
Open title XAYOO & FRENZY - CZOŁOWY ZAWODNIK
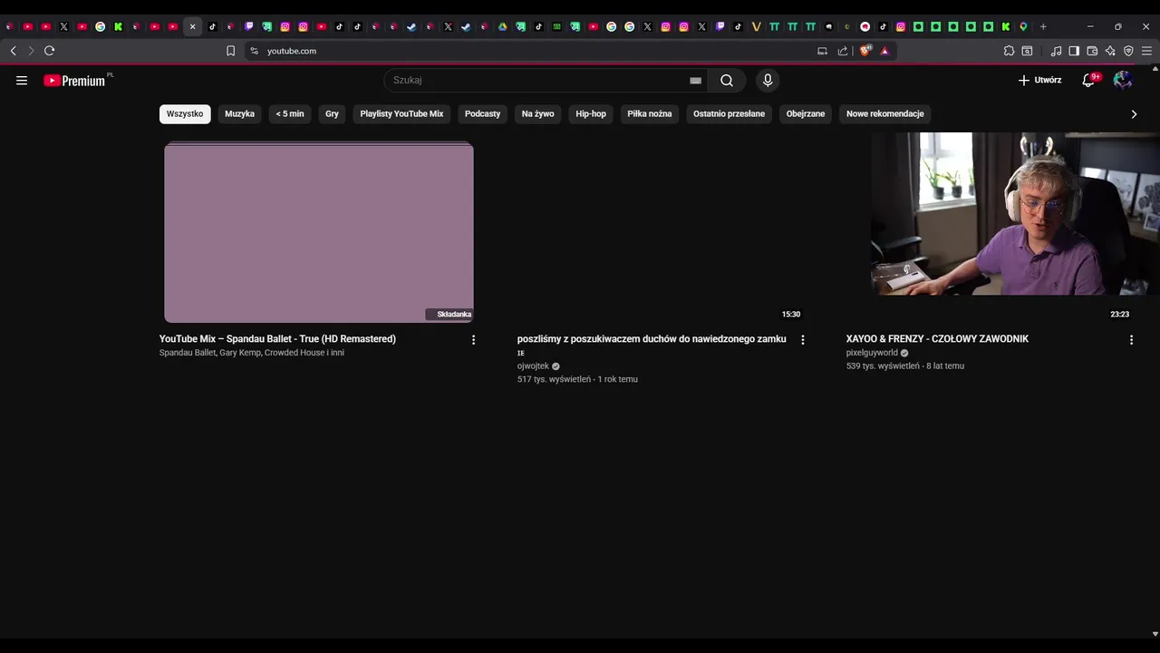click(x=937, y=339)
